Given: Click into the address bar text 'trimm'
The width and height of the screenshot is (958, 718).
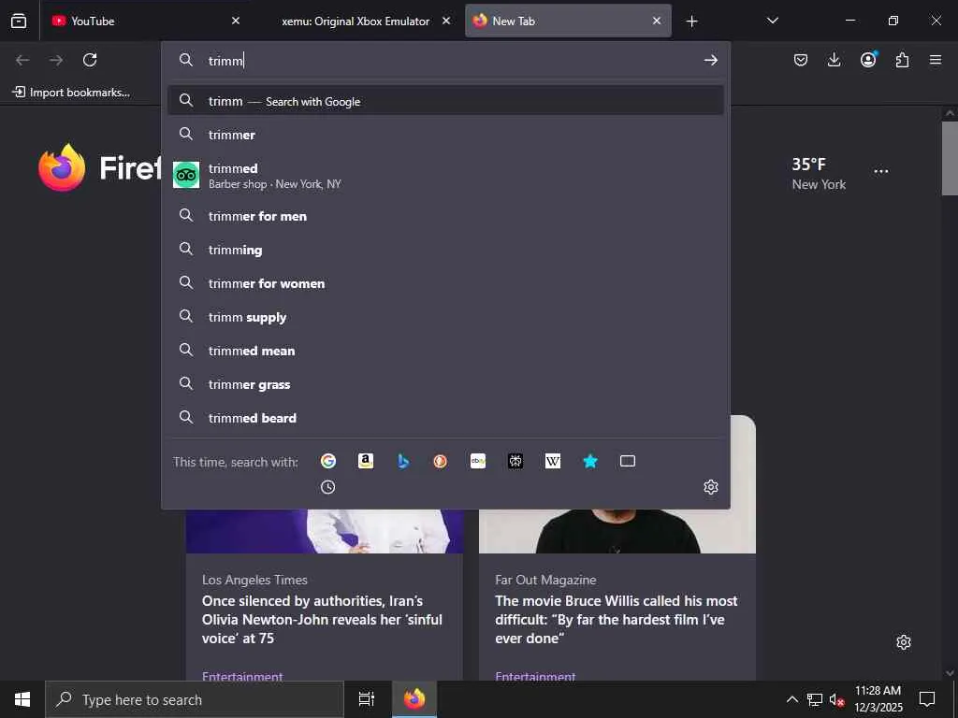Looking at the screenshot, I should [225, 61].
